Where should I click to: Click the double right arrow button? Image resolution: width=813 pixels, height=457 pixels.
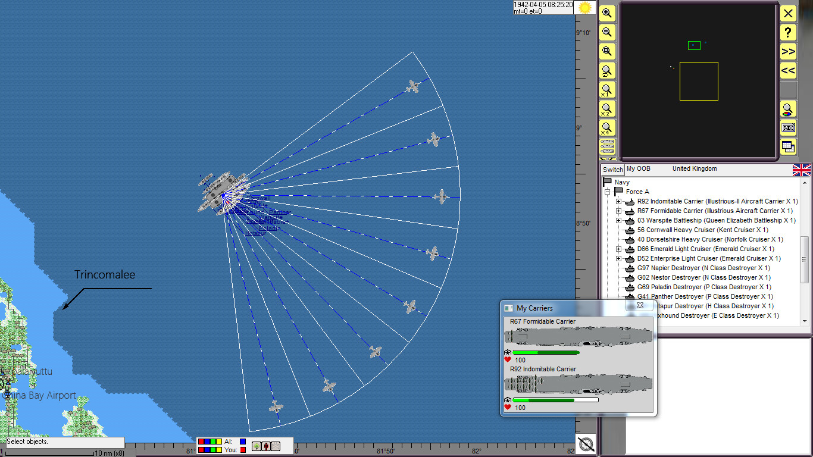788,52
